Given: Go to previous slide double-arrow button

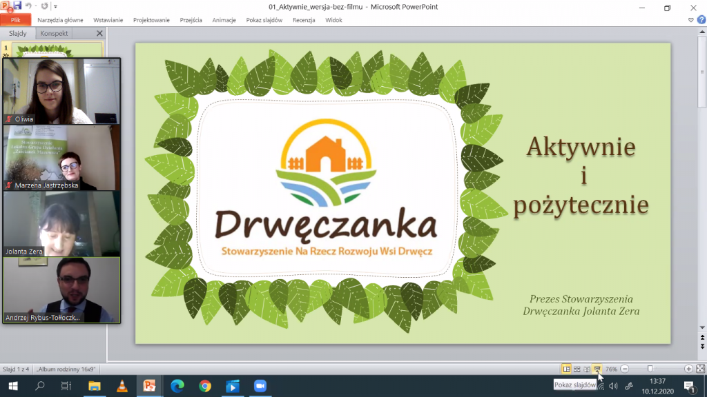Looking at the screenshot, I should [702, 338].
